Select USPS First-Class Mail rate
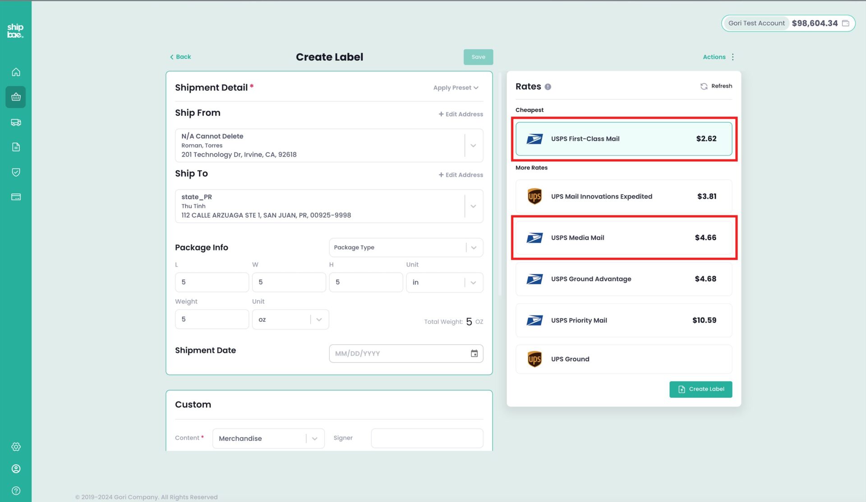This screenshot has width=866, height=502. [x=623, y=139]
